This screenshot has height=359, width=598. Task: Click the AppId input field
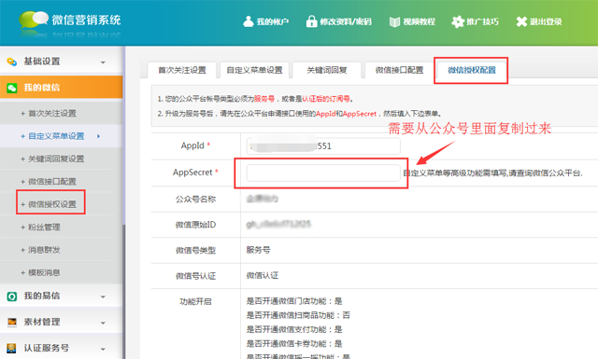tap(323, 146)
